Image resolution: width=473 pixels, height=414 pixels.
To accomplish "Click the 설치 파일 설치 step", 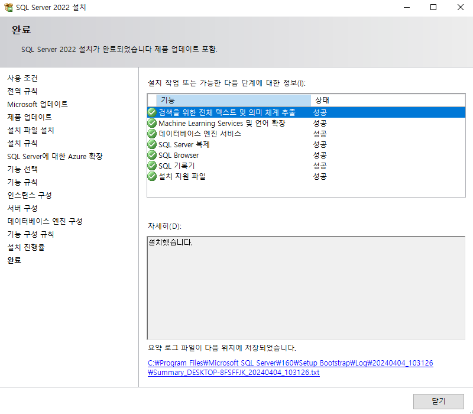I will coord(31,130).
